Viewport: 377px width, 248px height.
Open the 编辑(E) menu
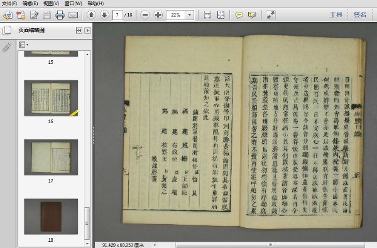(30, 3)
